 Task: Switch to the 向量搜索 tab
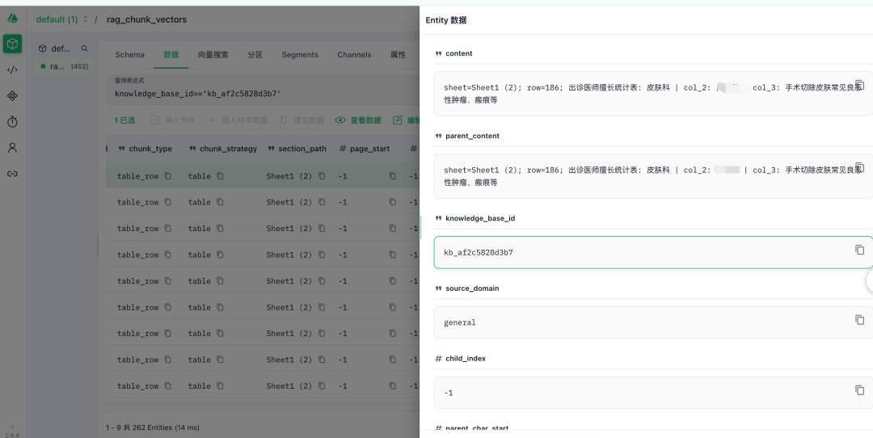point(213,54)
